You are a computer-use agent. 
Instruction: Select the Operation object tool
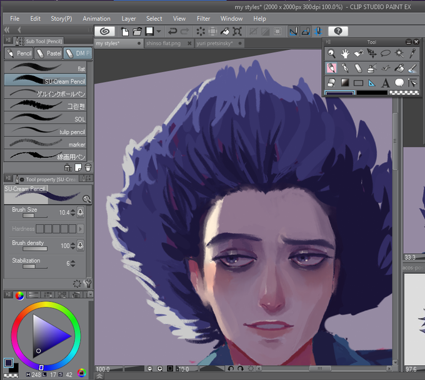point(358,54)
